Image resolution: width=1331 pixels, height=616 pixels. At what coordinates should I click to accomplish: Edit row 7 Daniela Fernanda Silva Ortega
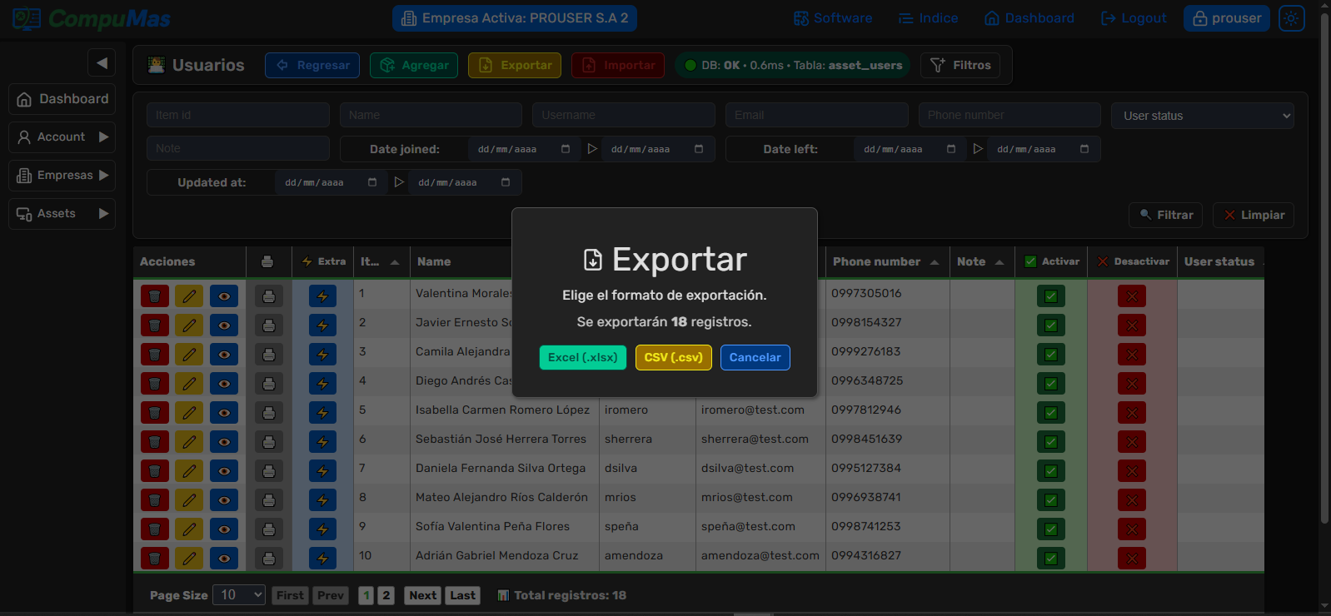point(189,471)
